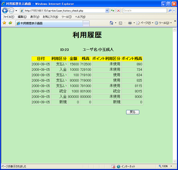
Task: Open the ヘルプ(H) menu
Action: (x=80, y=17)
